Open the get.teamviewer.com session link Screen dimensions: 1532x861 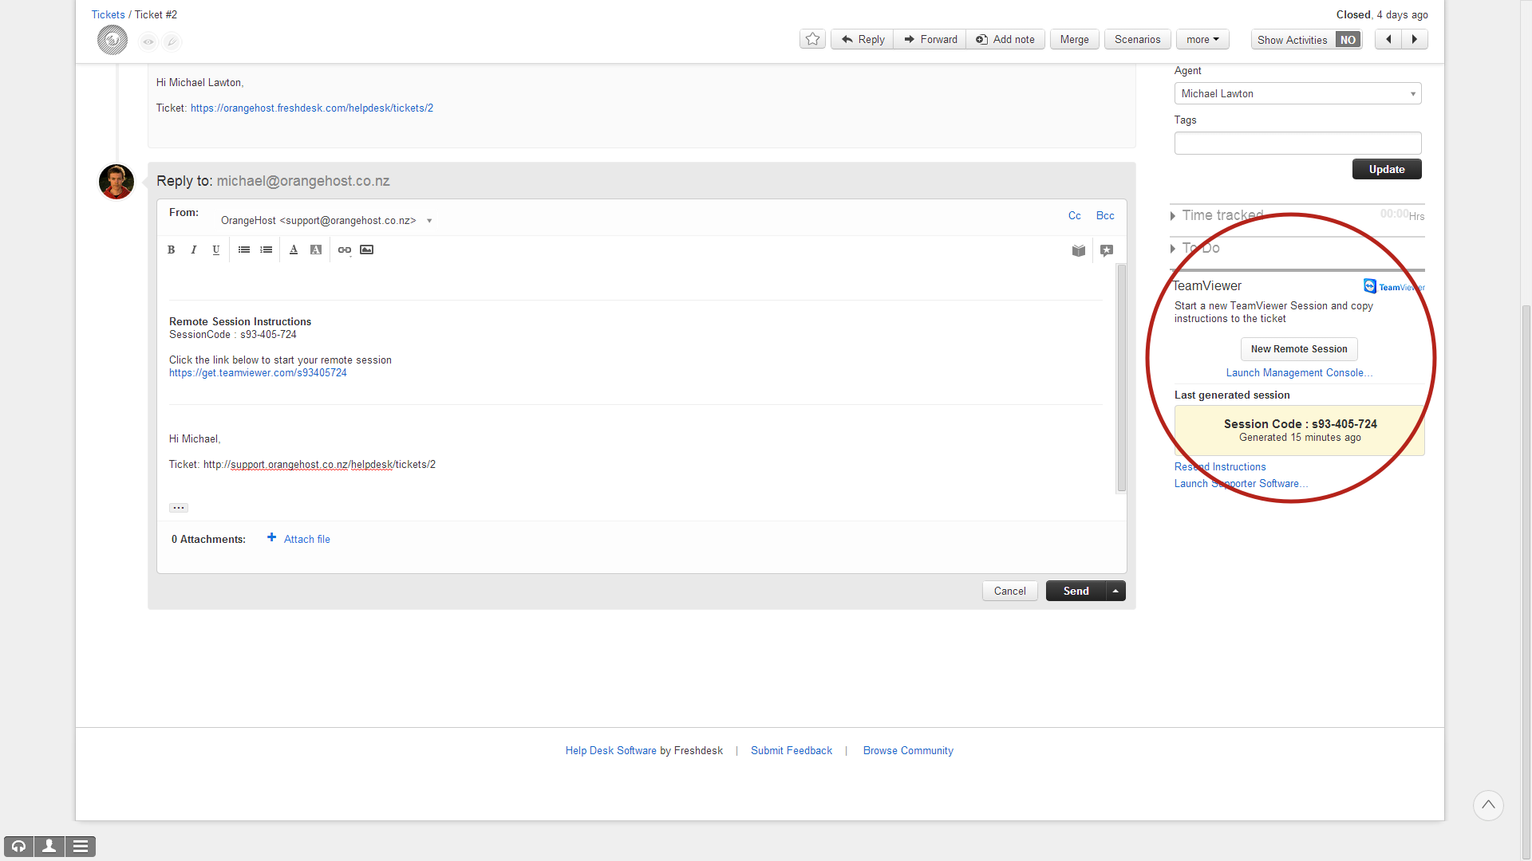[x=258, y=373]
